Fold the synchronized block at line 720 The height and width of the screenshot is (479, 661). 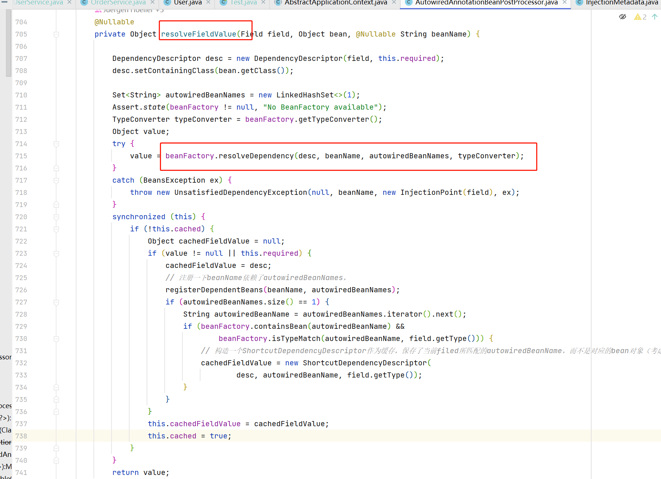(x=56, y=217)
